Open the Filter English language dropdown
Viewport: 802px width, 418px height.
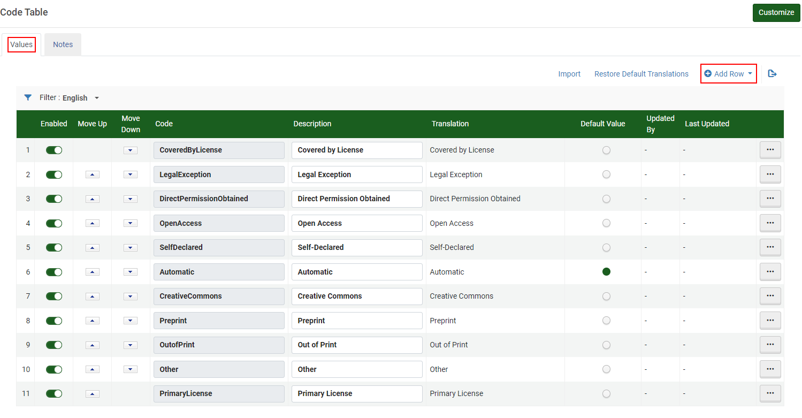pos(81,98)
